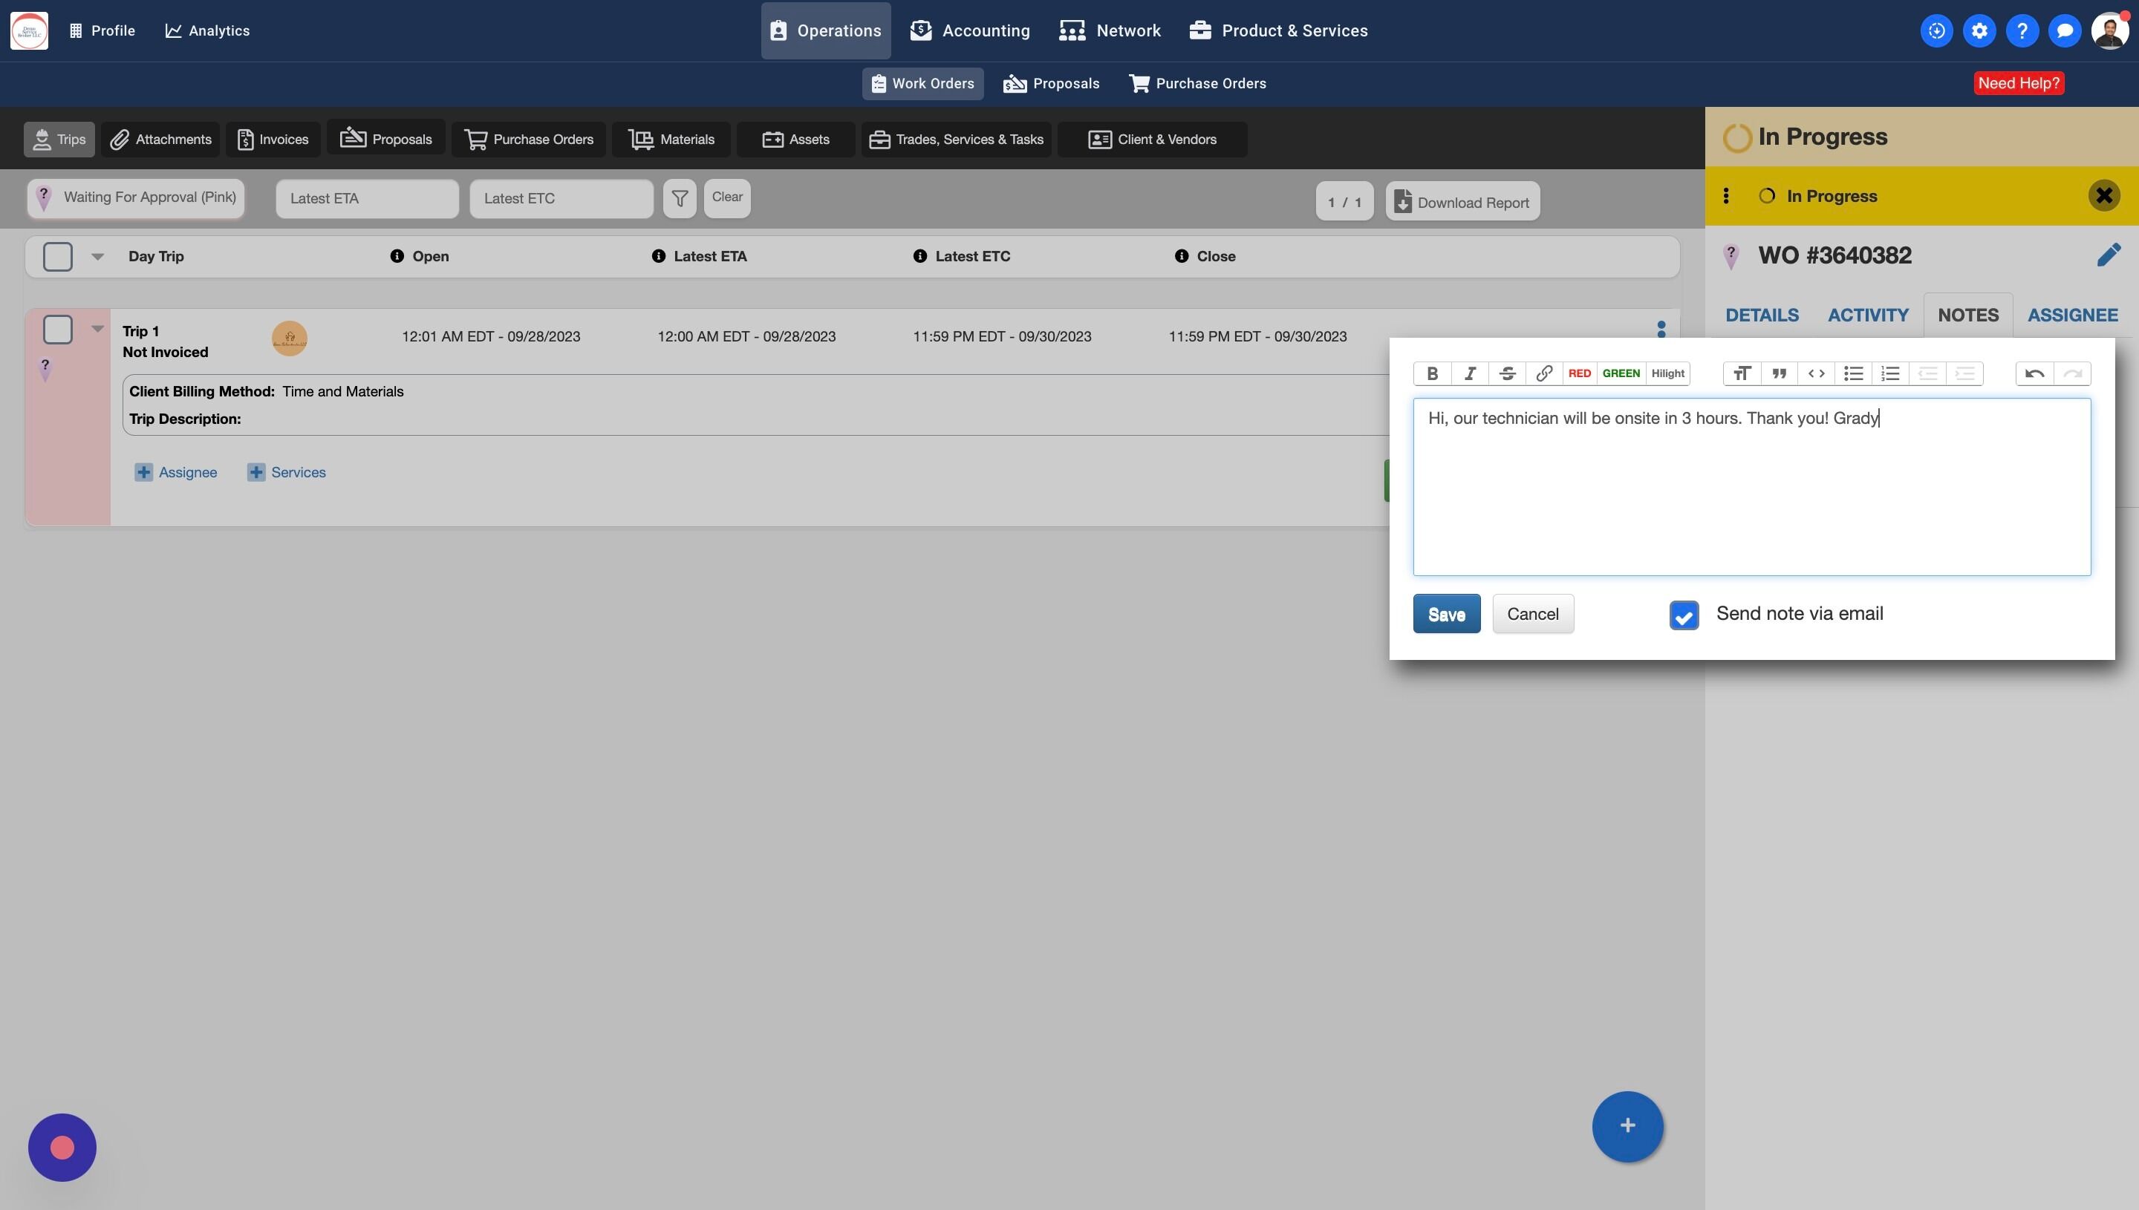2139x1210 pixels.
Task: Click the Latest ETA input field
Action: point(367,199)
